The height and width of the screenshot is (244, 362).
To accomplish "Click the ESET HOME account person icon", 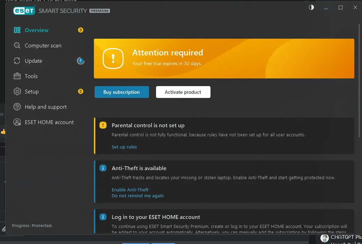I will point(17,122).
